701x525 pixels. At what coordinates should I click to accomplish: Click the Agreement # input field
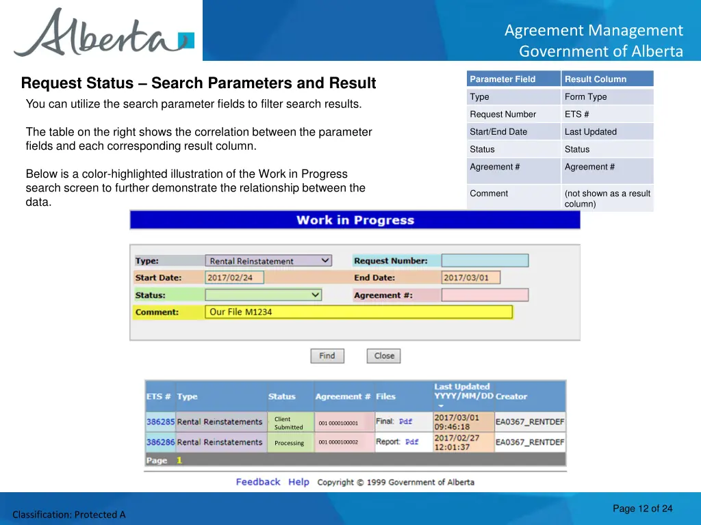pyautogui.click(x=485, y=295)
